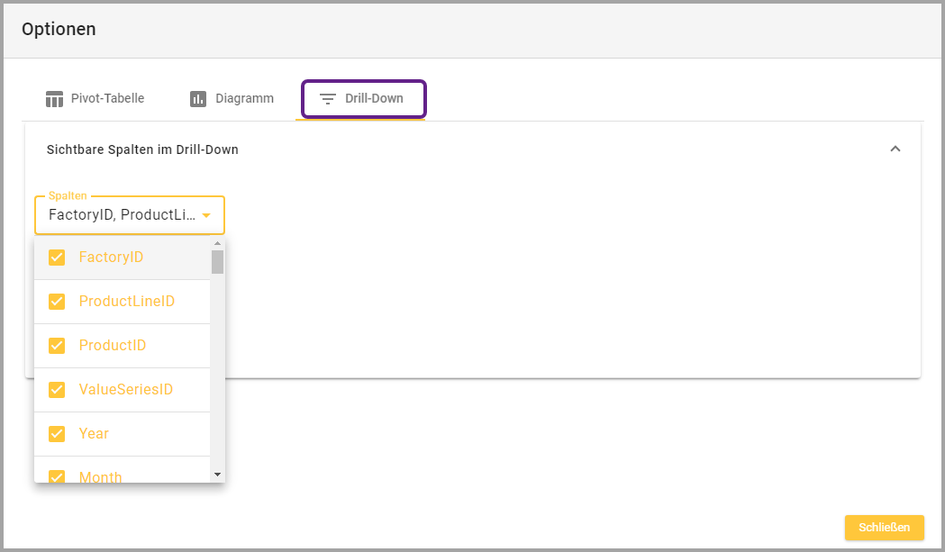Toggle the Year column checkbox
The image size is (945, 552).
click(57, 434)
